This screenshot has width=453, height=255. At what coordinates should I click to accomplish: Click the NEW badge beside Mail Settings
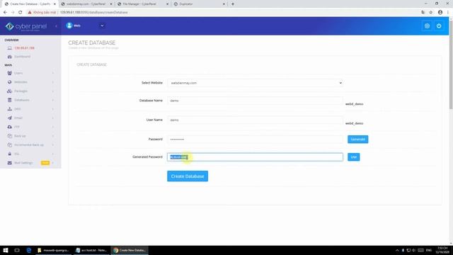(45, 163)
